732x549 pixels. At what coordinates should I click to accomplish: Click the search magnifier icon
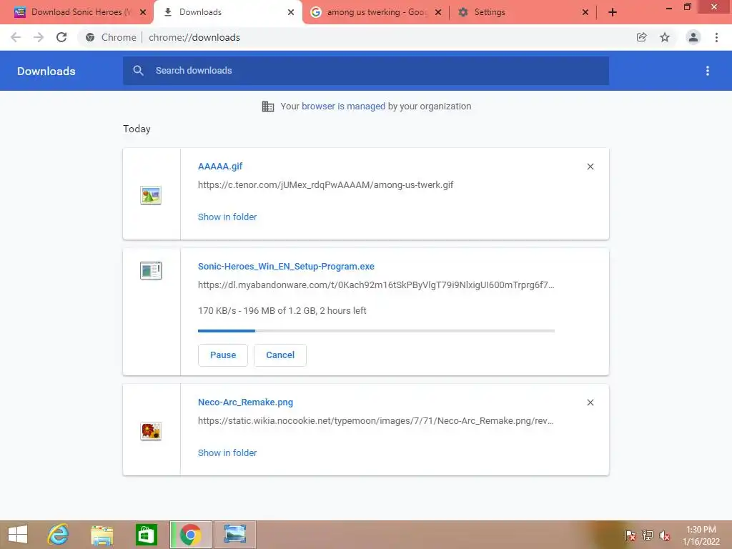[x=138, y=71]
